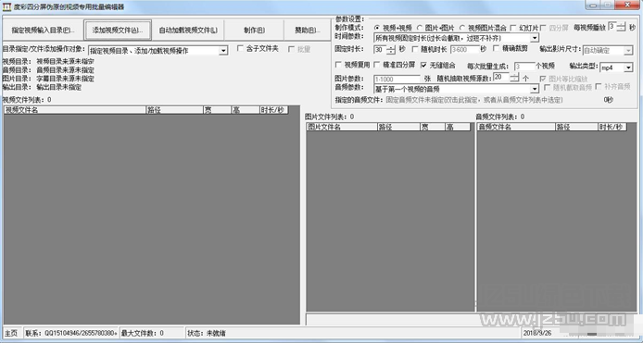Adjust the 每视频播放 seconds stepper

pyautogui.click(x=622, y=27)
